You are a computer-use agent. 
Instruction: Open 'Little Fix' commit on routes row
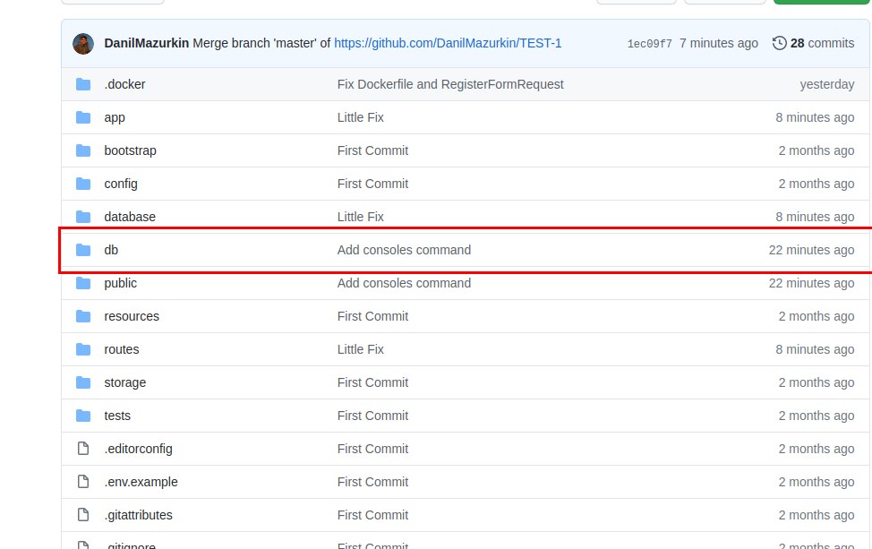click(x=361, y=349)
